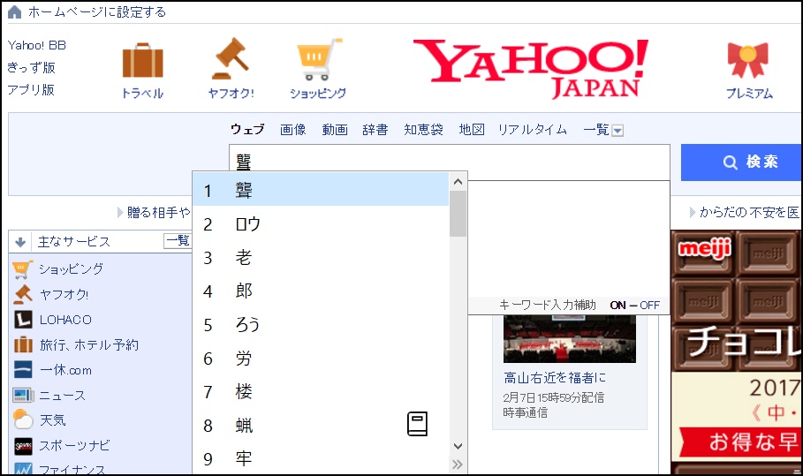Screen dimensions: 803x476
Task: Select candidate 3 老 from the list
Action: [244, 258]
